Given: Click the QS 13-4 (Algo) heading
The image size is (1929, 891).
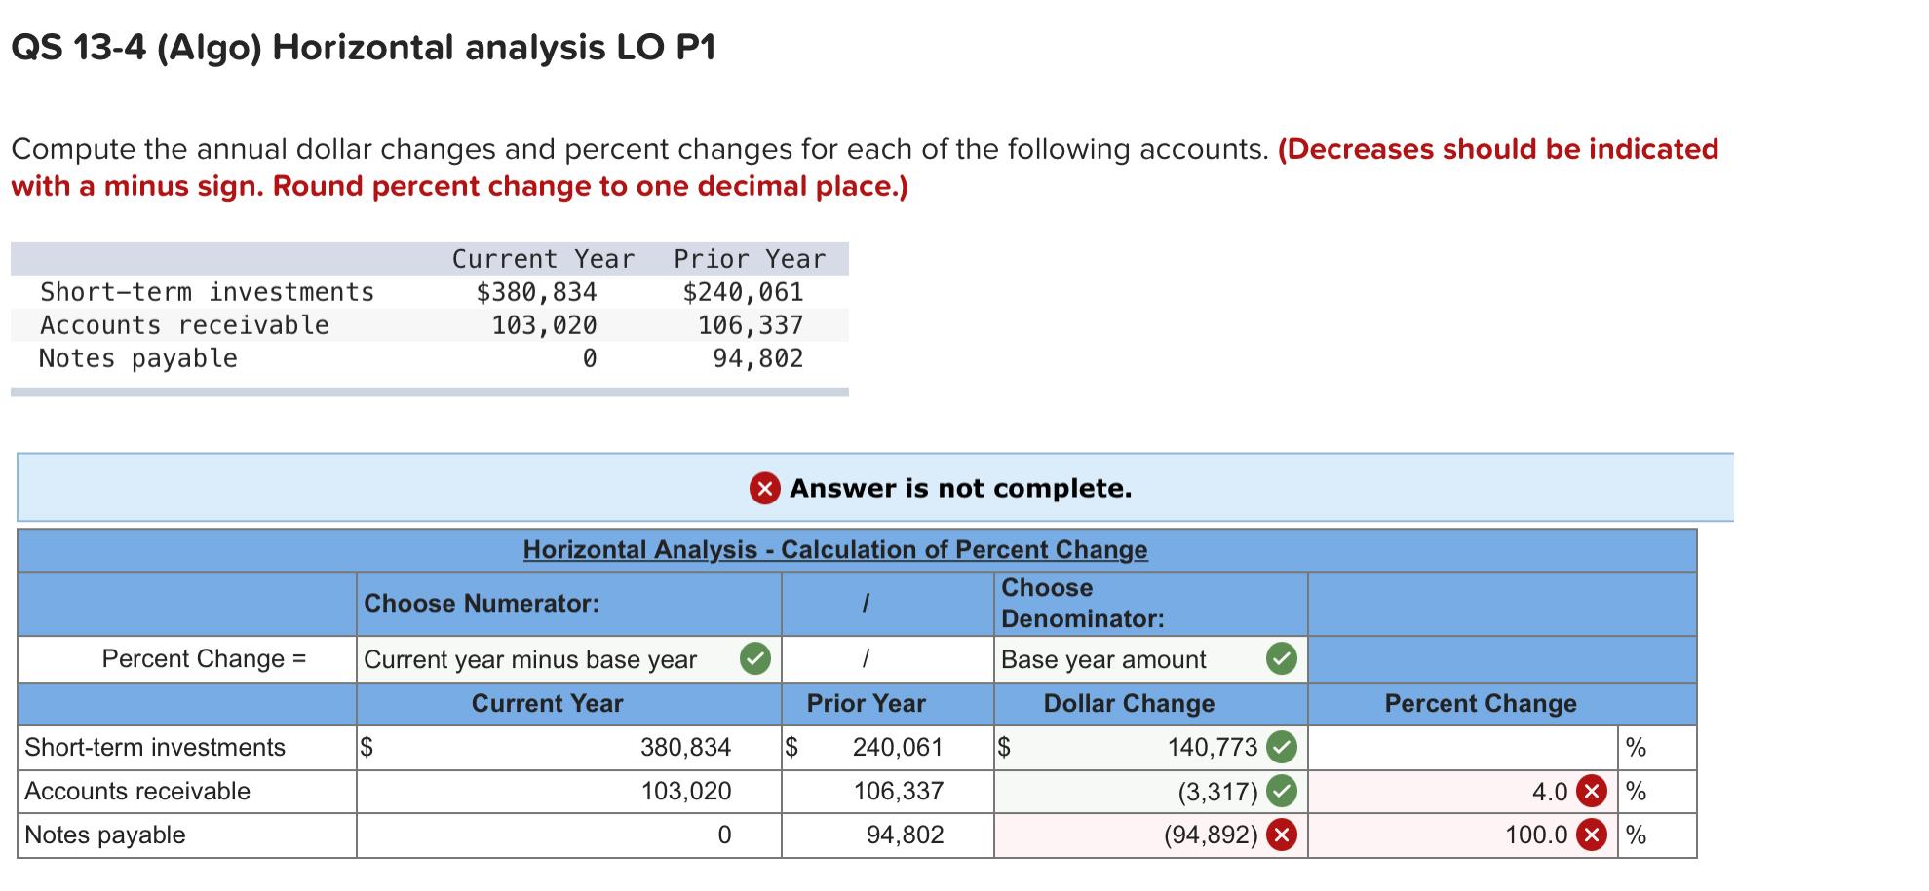Looking at the screenshot, I should pos(362,44).
